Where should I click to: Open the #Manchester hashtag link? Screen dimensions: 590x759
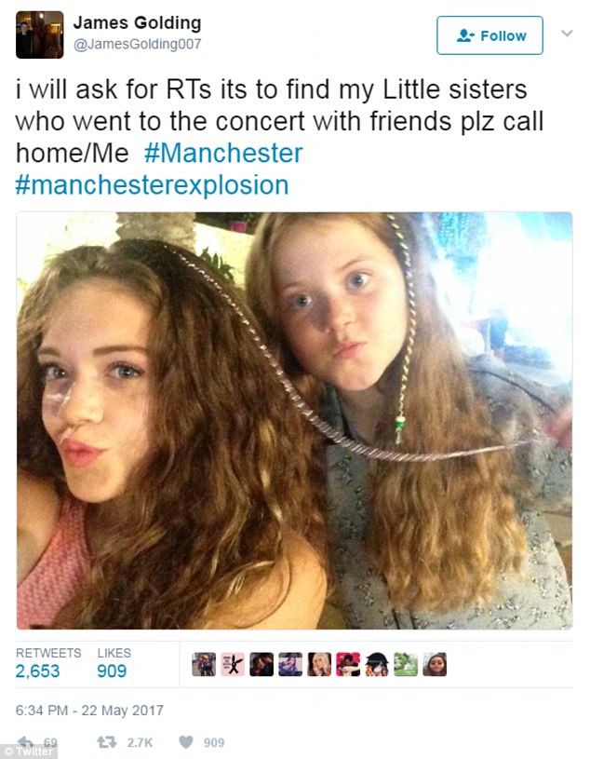click(x=223, y=153)
